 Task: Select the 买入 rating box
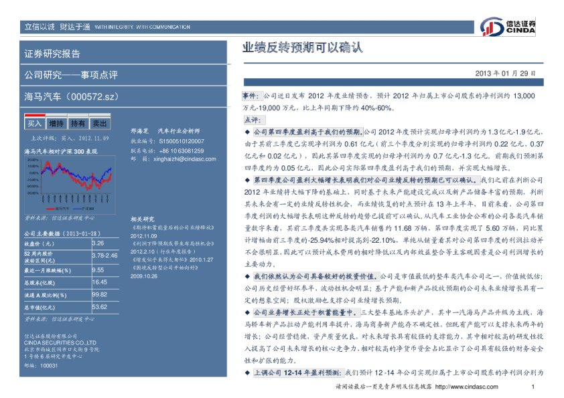point(34,124)
